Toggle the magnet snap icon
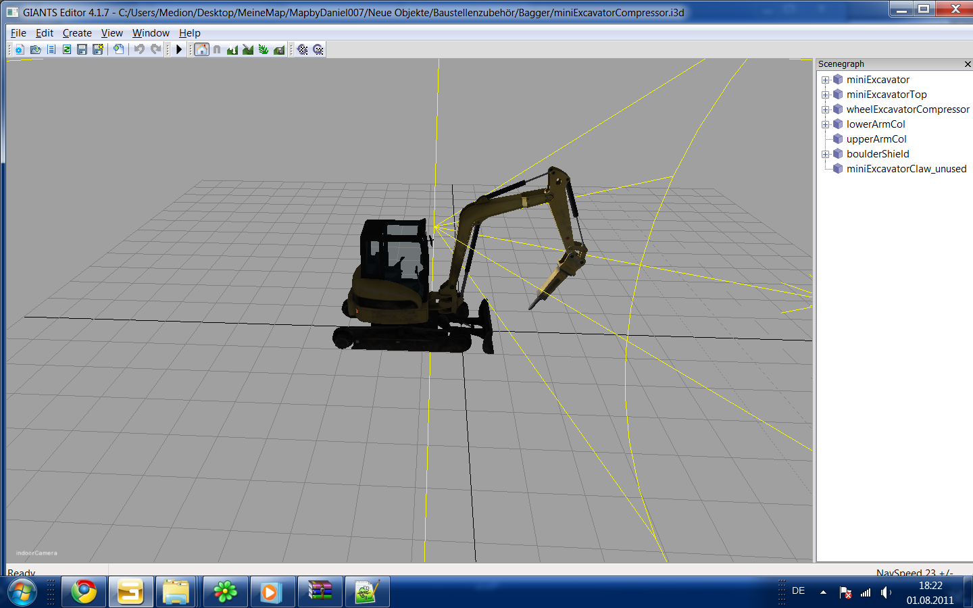This screenshot has width=973, height=608. tap(217, 49)
